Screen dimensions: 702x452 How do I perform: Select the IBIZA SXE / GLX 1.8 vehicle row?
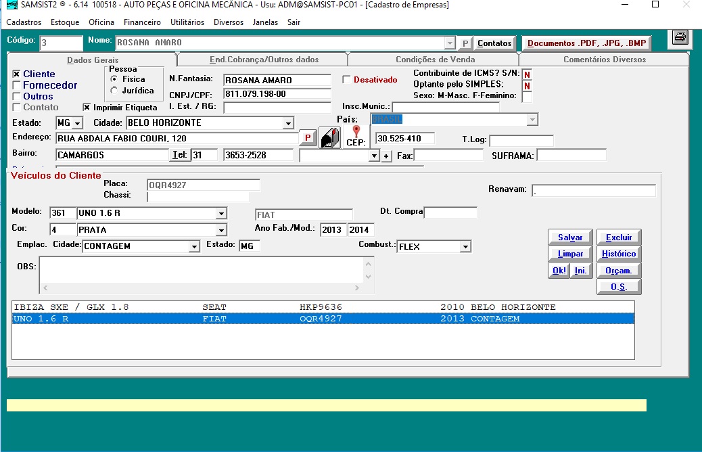tap(323, 307)
